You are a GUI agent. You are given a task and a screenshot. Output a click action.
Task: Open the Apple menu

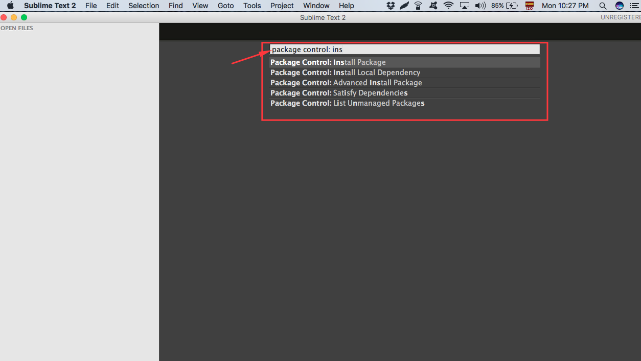tap(9, 6)
